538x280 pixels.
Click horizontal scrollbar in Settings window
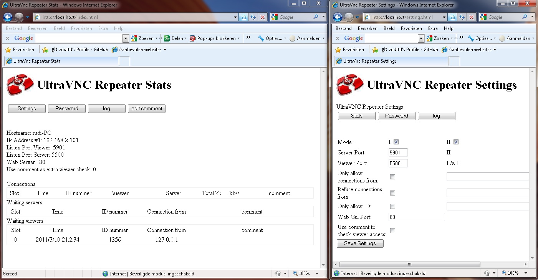pos(410,265)
